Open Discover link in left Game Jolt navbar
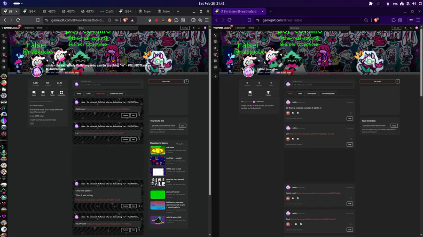The image size is (423, 237). (x=29, y=28)
